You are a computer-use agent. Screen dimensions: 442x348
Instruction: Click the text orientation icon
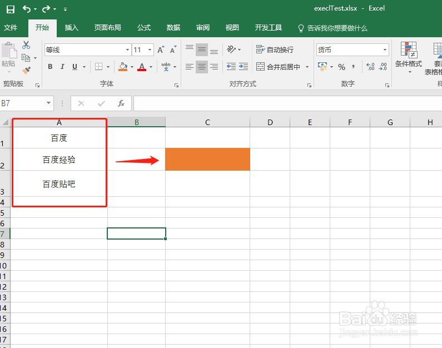point(231,49)
